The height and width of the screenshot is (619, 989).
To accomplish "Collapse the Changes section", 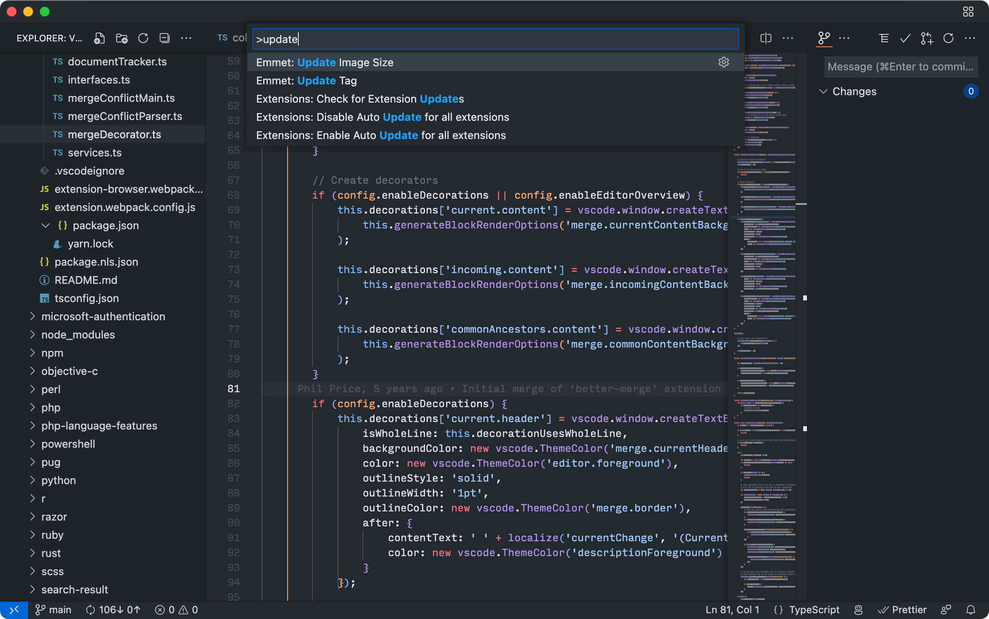I will pyautogui.click(x=823, y=91).
